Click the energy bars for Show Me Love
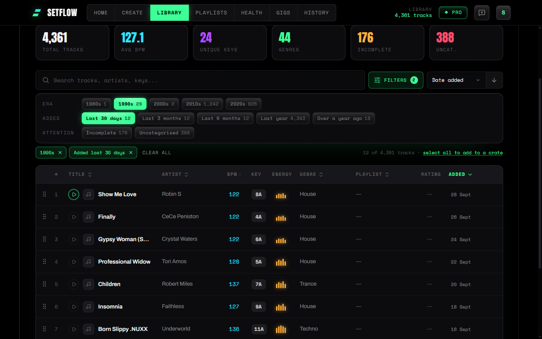This screenshot has height=339, width=542. coord(281,195)
